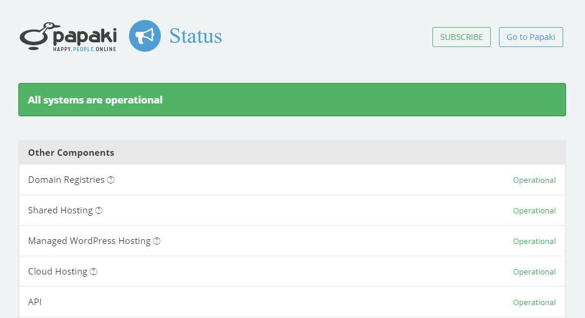Show the Managed WordPress Hosting info icon
Image resolution: width=585 pixels, height=318 pixels.
click(157, 241)
